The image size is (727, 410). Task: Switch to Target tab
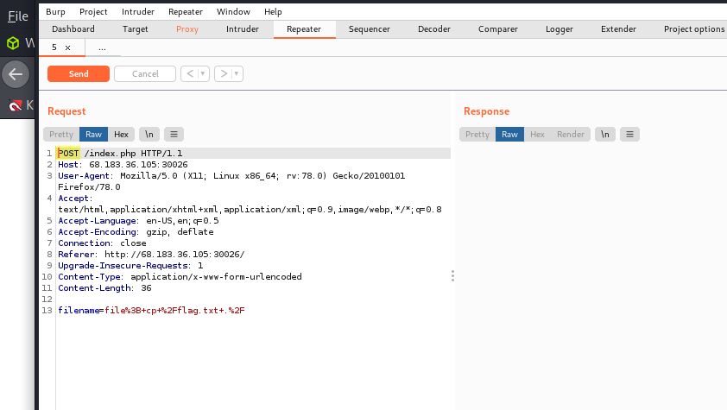pos(135,29)
